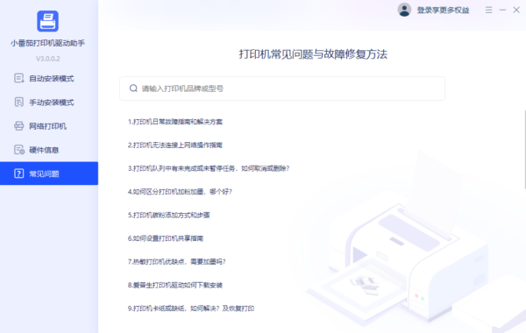The width and height of the screenshot is (526, 333).
Task: Click the 硬件信息 sidebar icon
Action: pyautogui.click(x=19, y=150)
